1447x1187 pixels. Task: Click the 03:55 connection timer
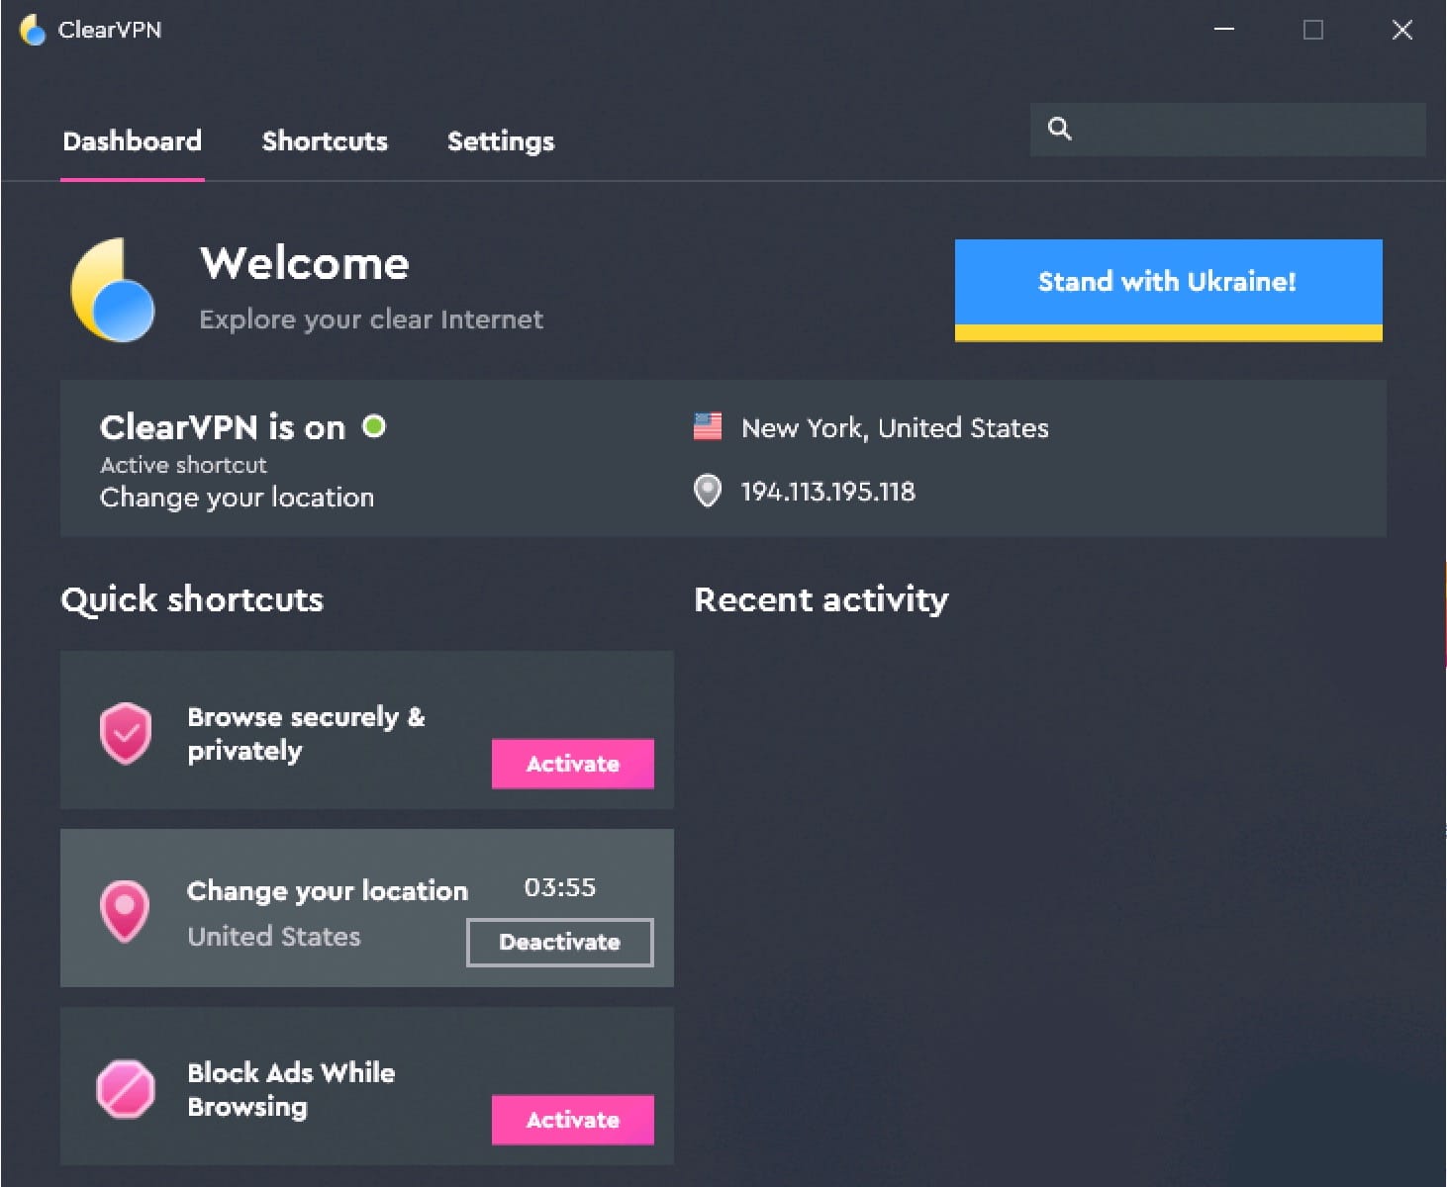(x=560, y=887)
